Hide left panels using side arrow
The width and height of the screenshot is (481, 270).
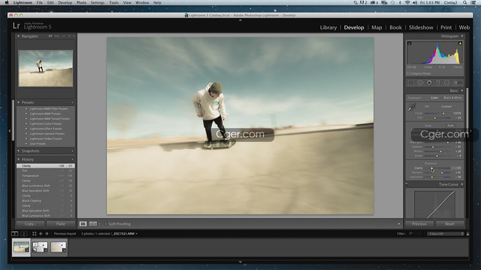tap(9, 131)
